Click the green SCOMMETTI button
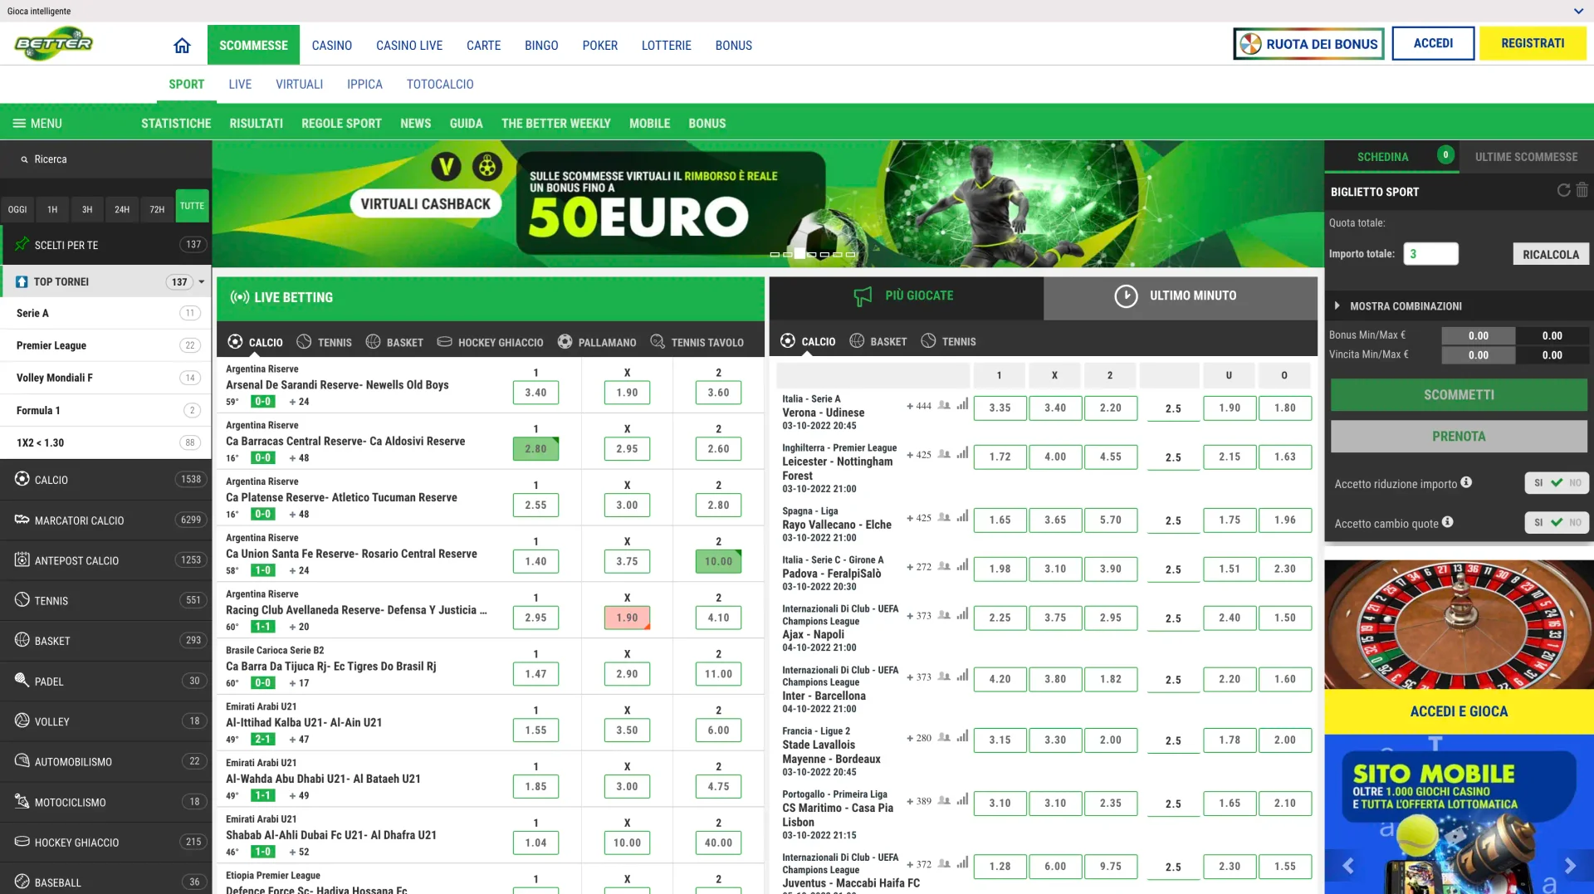 [1459, 395]
